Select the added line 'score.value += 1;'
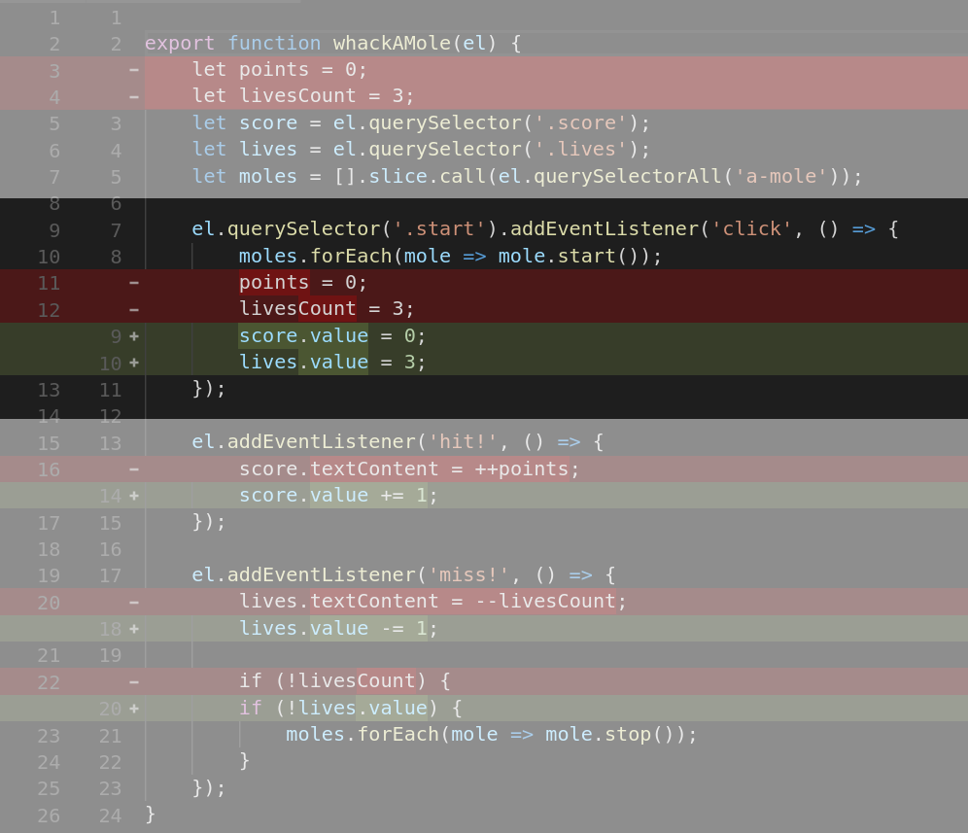968x833 pixels. click(x=484, y=496)
